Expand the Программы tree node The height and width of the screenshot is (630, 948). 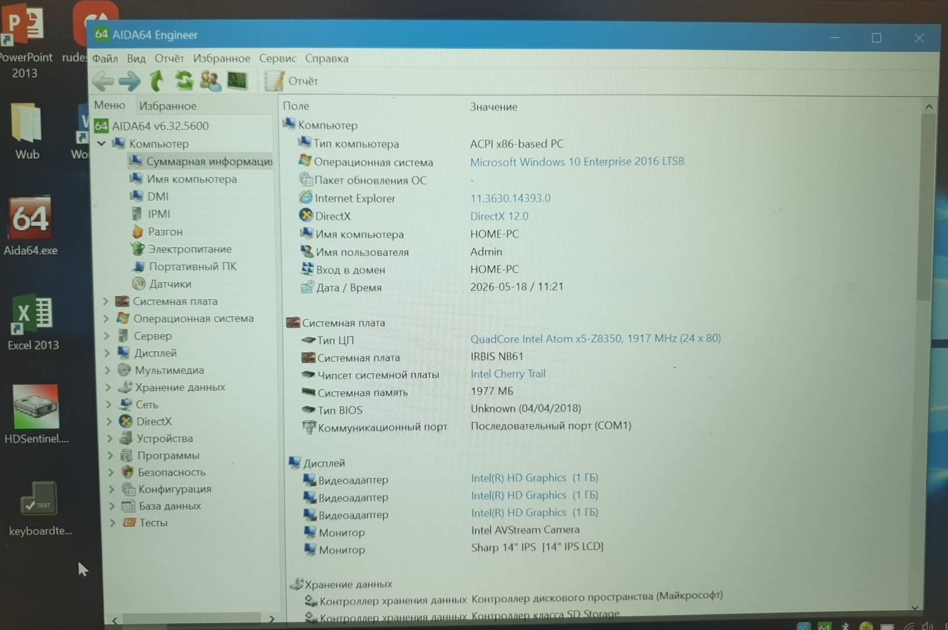pos(111,455)
